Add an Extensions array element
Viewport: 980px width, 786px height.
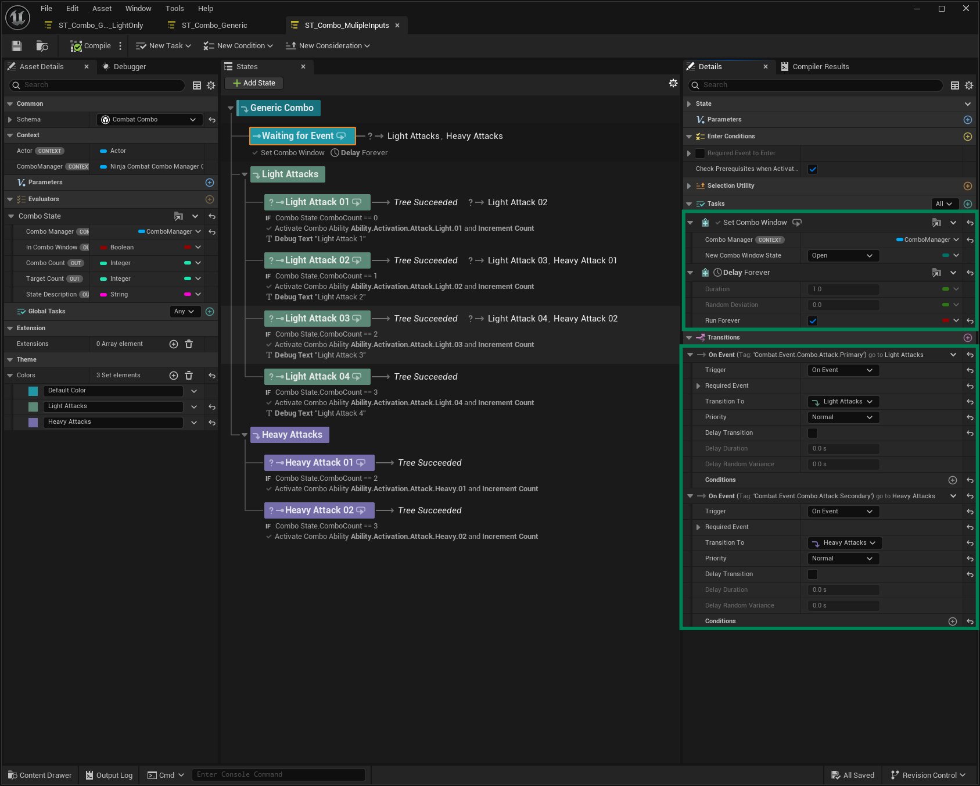(174, 344)
